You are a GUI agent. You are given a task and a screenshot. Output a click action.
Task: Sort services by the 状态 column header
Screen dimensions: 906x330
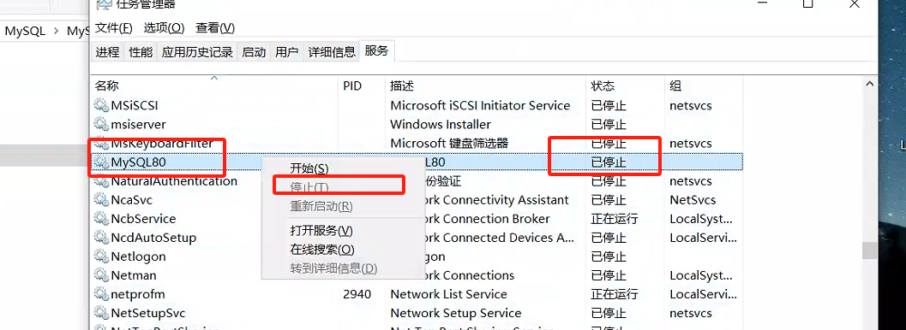(603, 85)
